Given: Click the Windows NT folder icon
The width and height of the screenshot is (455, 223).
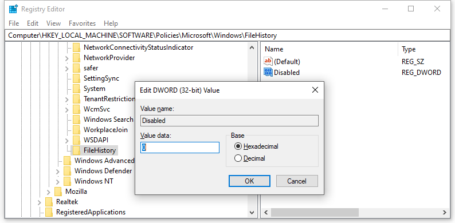Looking at the screenshot, I should tap(67, 181).
